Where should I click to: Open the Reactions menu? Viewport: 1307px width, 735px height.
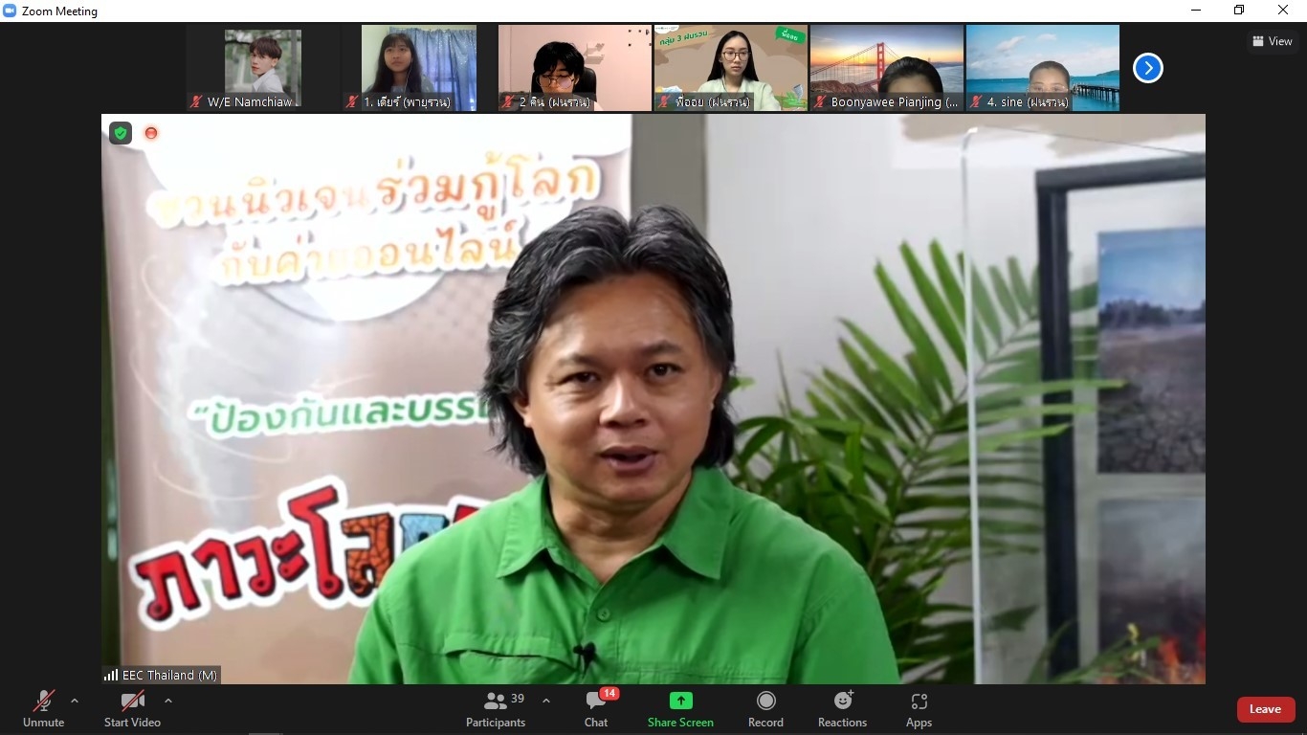point(842,709)
